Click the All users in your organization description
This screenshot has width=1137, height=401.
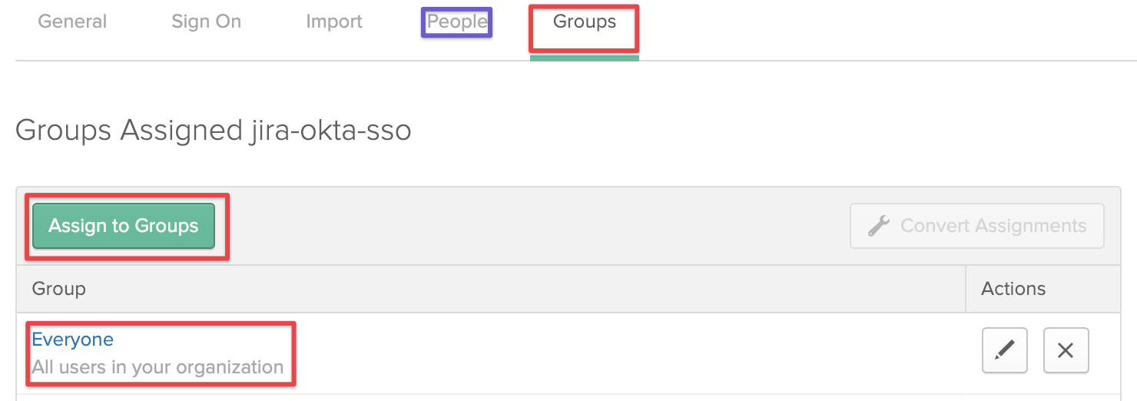157,367
